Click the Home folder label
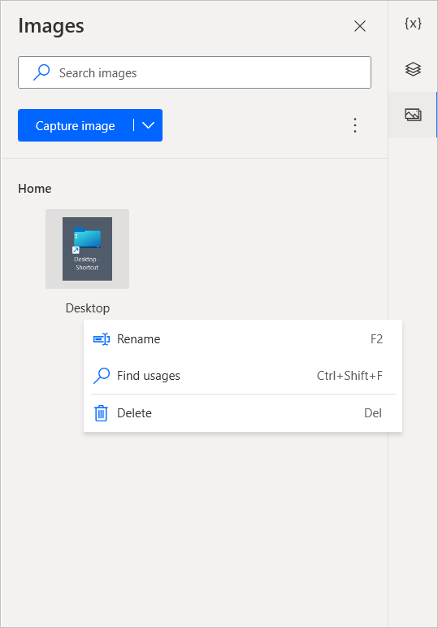Image resolution: width=438 pixels, height=628 pixels. [x=35, y=189]
